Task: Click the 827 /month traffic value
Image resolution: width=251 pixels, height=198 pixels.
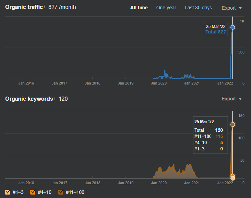Action: tap(62, 7)
